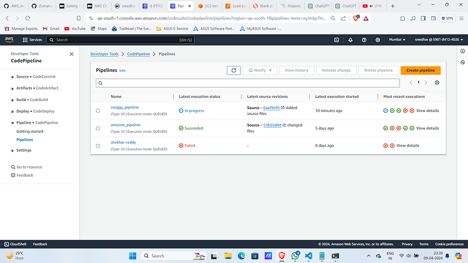
Task: Click Go to resource in sidebar
Action: 27,167
